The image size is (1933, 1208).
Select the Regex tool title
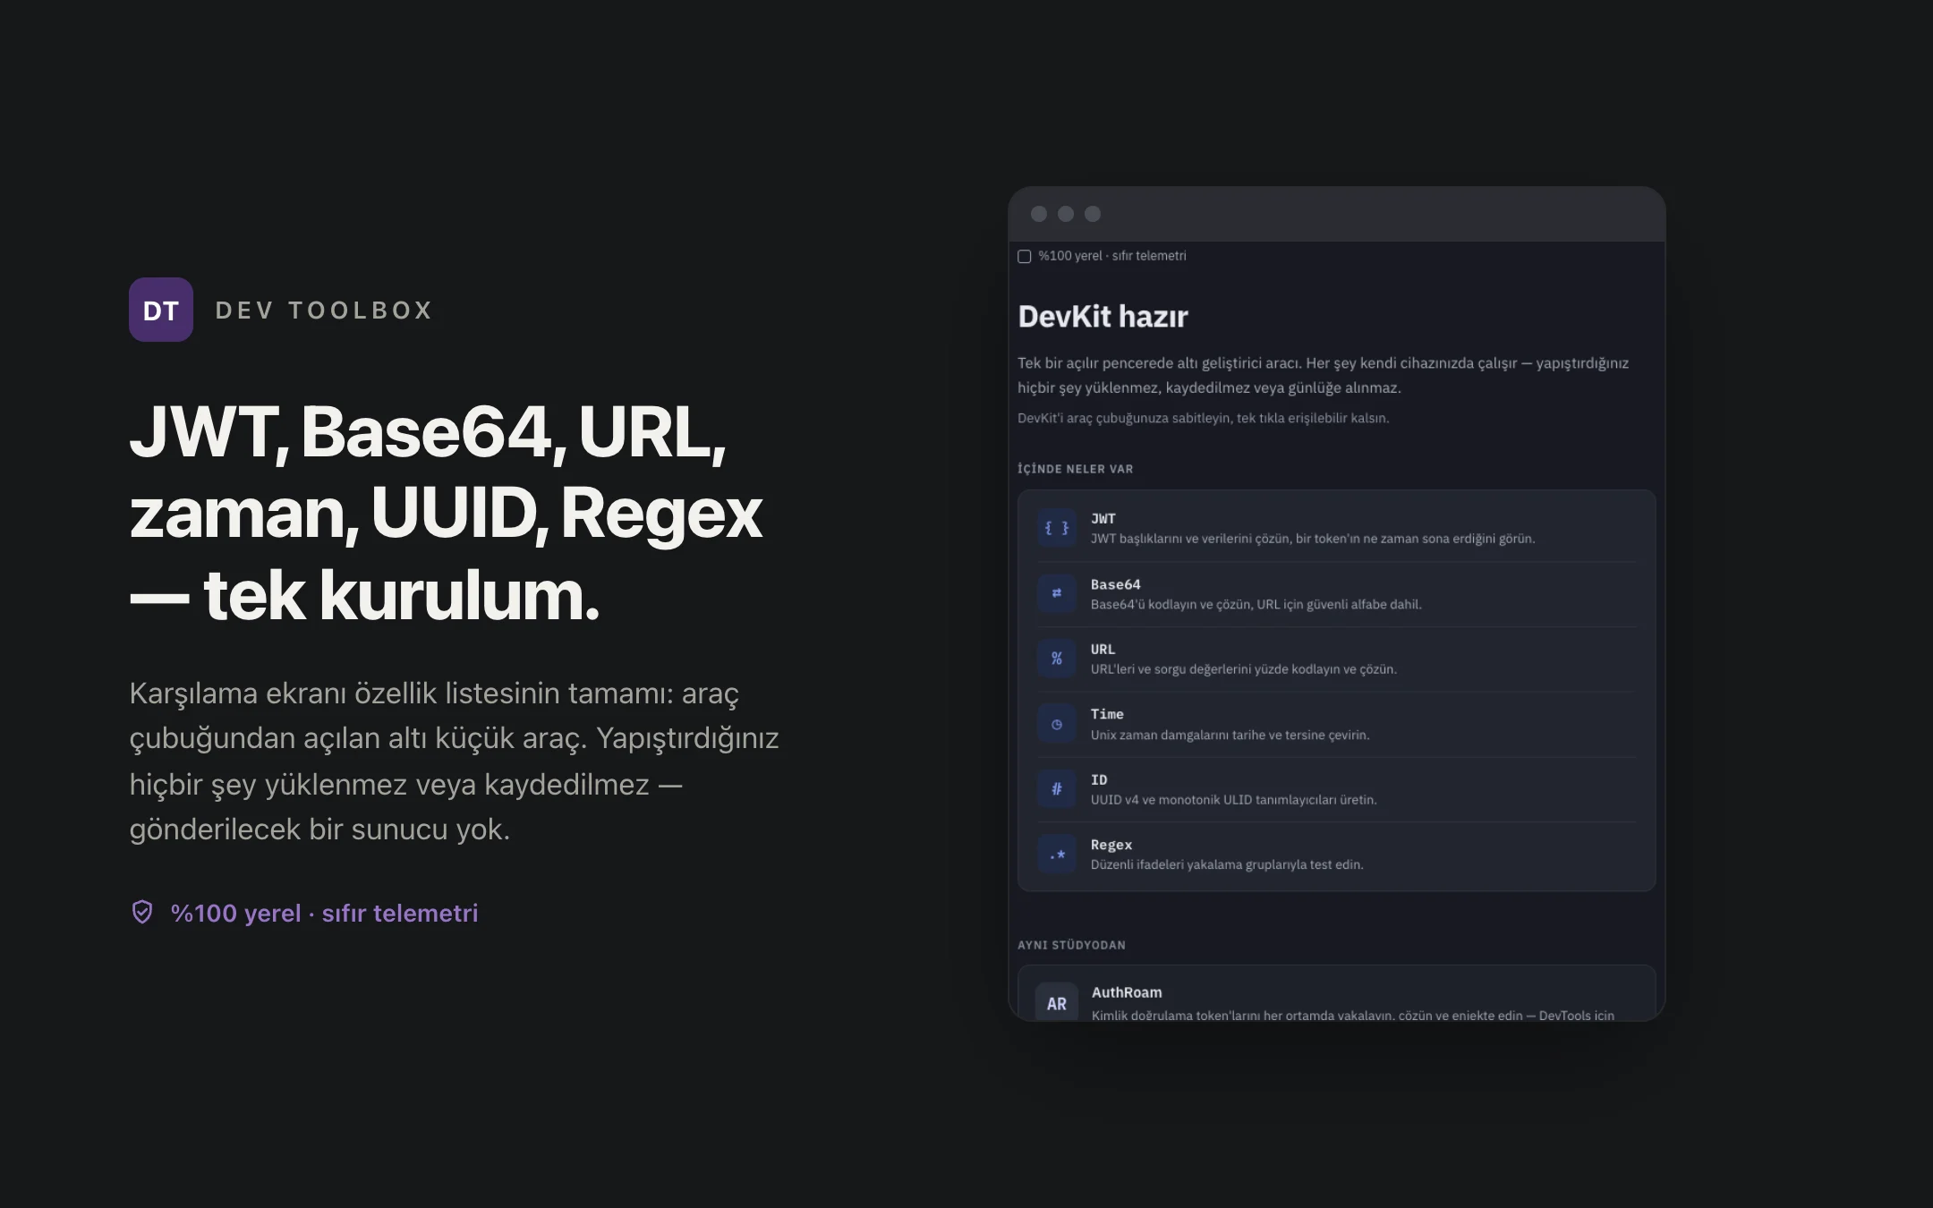pos(1111,845)
